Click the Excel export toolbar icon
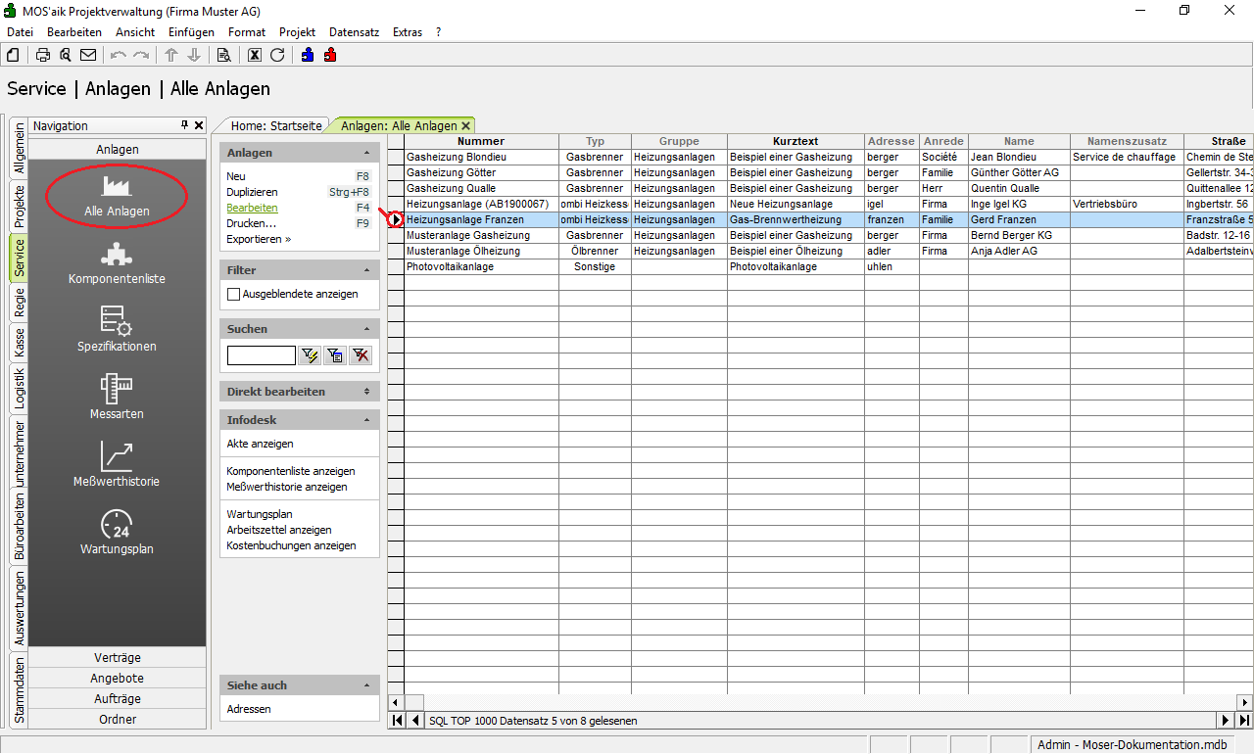The image size is (1254, 754). tap(255, 55)
